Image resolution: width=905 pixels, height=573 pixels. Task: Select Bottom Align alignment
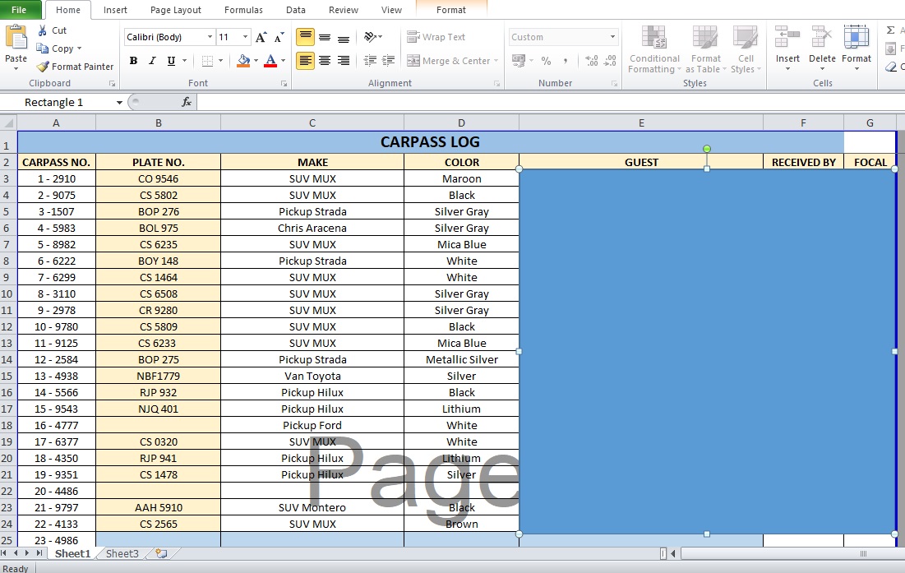[343, 38]
